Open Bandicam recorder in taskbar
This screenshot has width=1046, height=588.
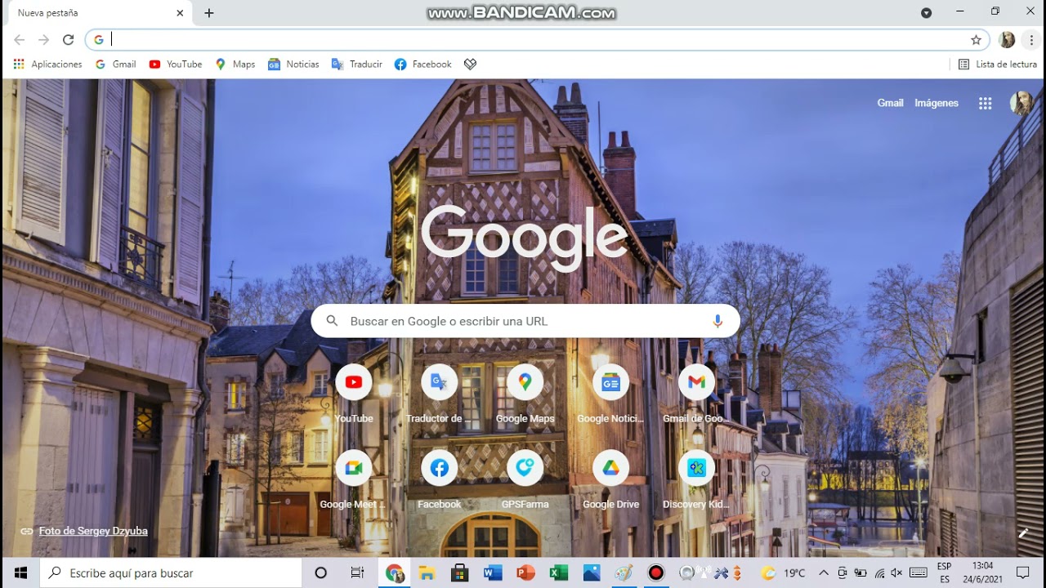[x=656, y=572]
